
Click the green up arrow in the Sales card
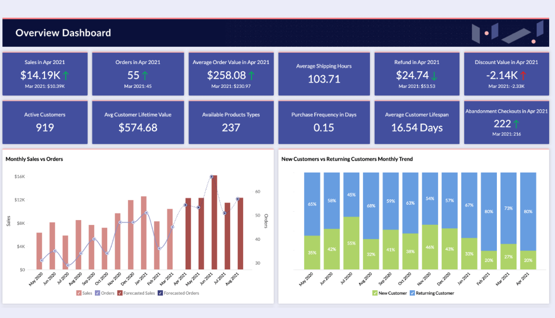click(66, 75)
